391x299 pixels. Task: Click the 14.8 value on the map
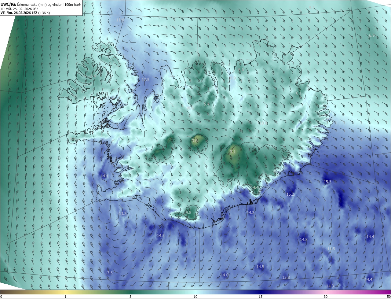[304, 239]
